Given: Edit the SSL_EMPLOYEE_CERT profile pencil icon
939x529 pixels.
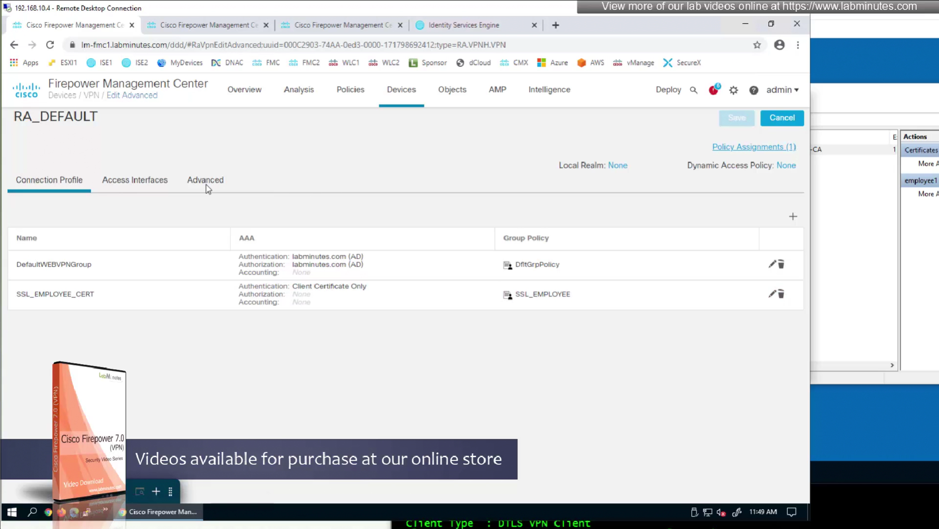Looking at the screenshot, I should click(772, 294).
